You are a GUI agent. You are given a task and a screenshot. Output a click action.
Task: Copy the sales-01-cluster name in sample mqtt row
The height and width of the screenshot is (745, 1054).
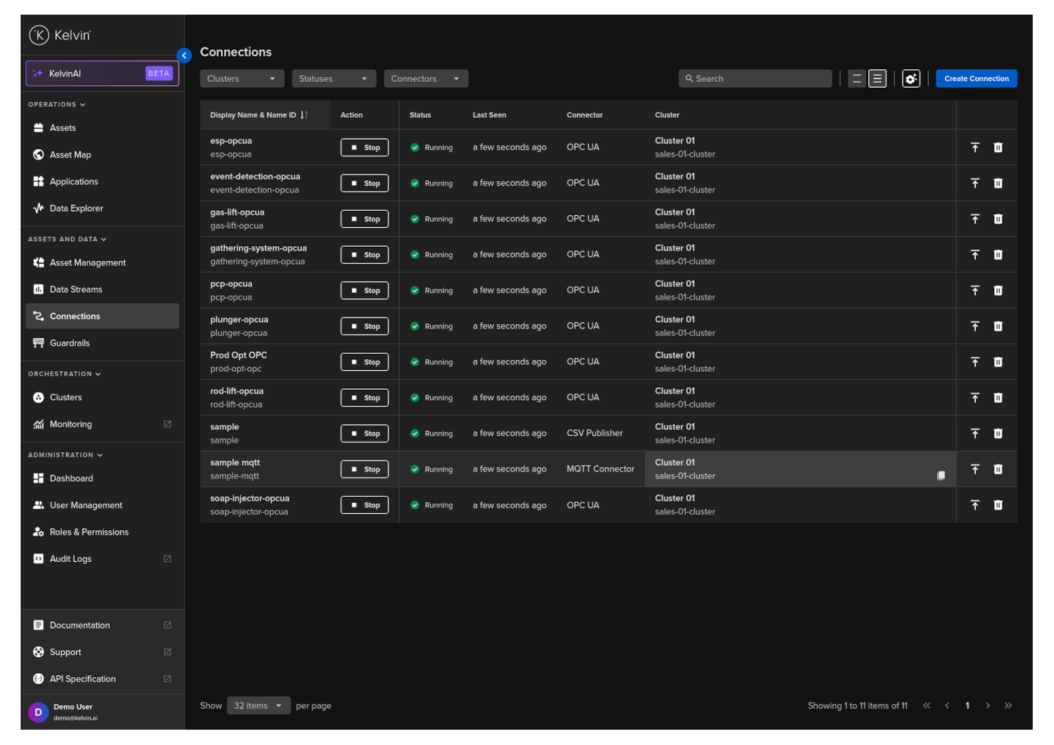[x=941, y=476]
